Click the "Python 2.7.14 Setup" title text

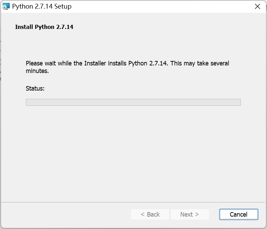pyautogui.click(x=42, y=6)
